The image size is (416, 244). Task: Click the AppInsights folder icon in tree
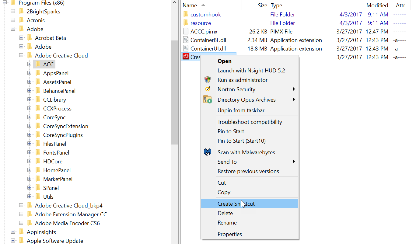click(21, 232)
